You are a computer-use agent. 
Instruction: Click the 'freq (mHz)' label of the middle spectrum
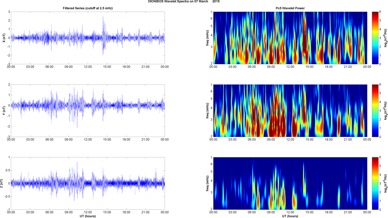pyautogui.click(x=208, y=111)
